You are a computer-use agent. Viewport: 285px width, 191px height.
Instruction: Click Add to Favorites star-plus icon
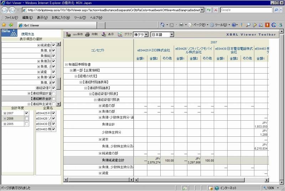tap(11, 25)
